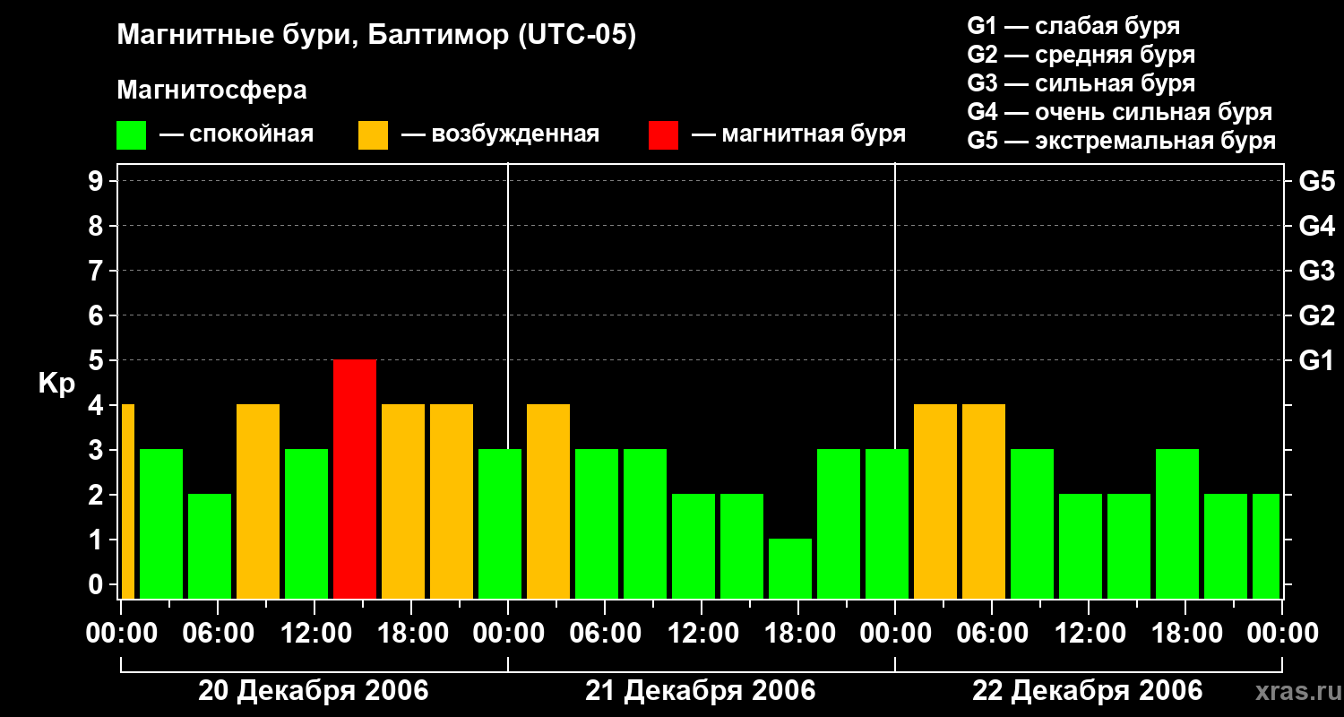The image size is (1344, 717).
Task: Click the 'G3' label on right axis
Action: [1316, 271]
